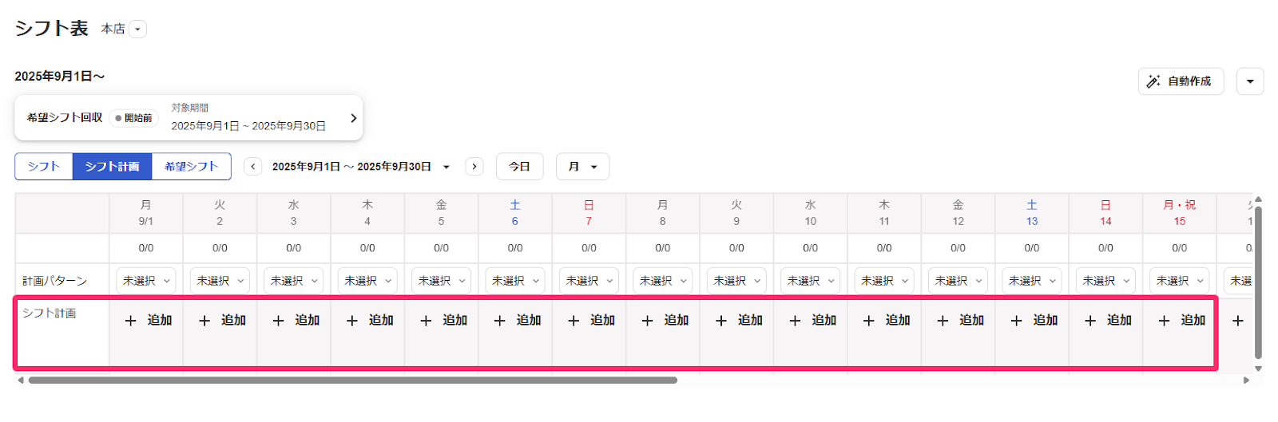Image resolution: width=1278 pixels, height=422 pixels.
Task: Open 計画パターン dropdown for Saturday 13
Action: [x=1032, y=281]
